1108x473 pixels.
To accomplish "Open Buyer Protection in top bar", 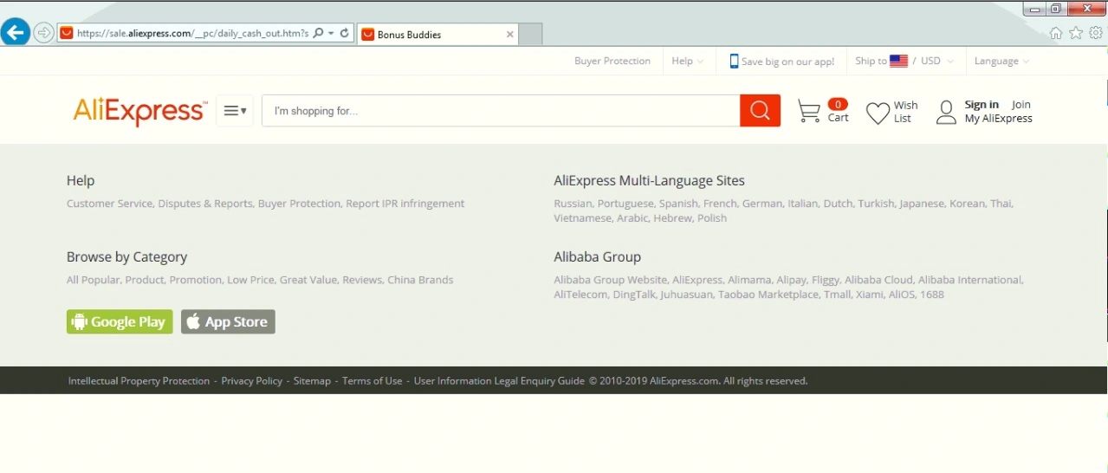I will point(612,61).
